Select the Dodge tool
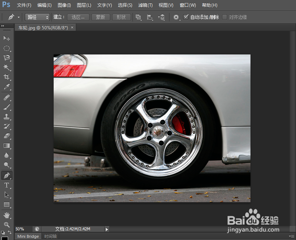The image size is (296, 240). tap(7, 165)
